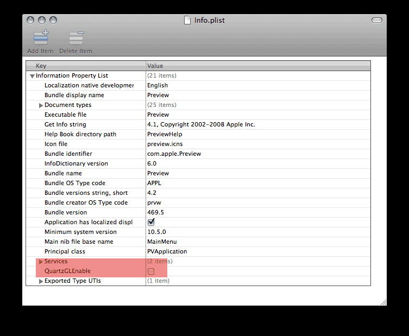Image resolution: width=409 pixels, height=336 pixels.
Task: Expand the Exported Type UTIs row
Action: click(41, 281)
